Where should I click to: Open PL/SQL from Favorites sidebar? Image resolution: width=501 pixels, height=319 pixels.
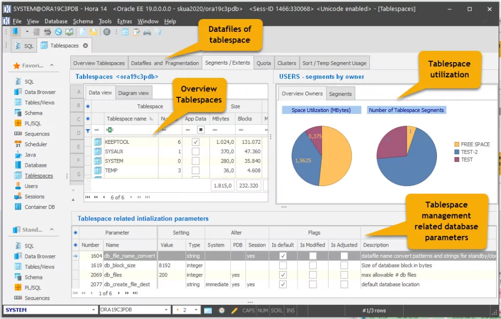[33, 123]
